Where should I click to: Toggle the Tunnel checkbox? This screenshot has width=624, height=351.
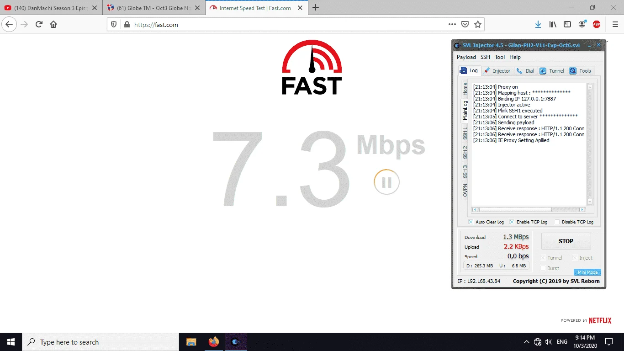pyautogui.click(x=543, y=258)
